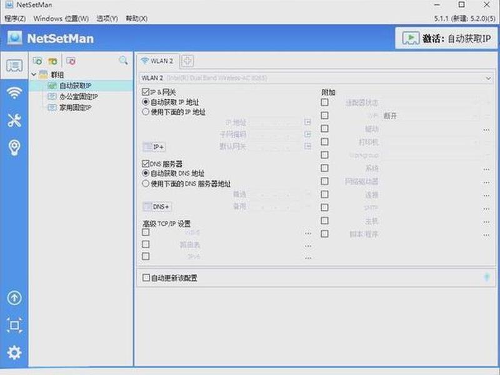Open the network tools wrench icon

click(x=14, y=120)
